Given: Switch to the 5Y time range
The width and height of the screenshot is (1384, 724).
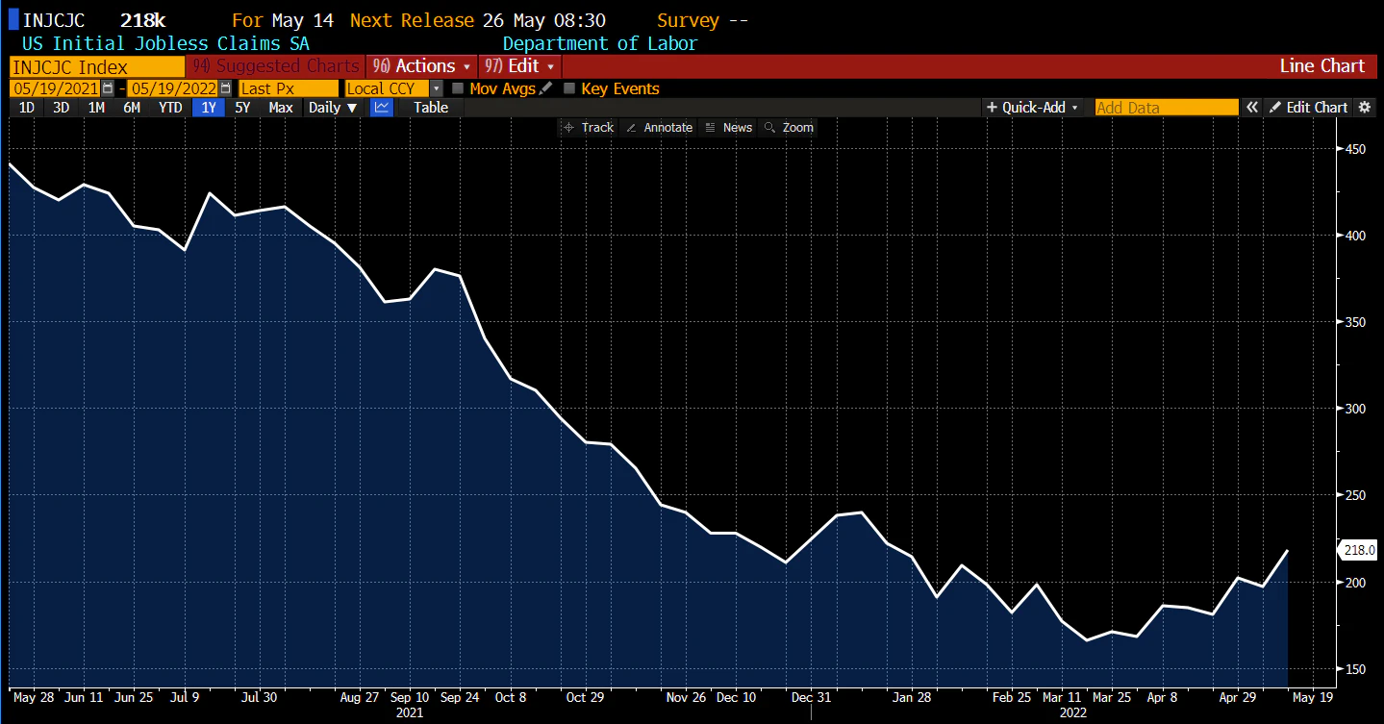Looking at the screenshot, I should [x=242, y=108].
